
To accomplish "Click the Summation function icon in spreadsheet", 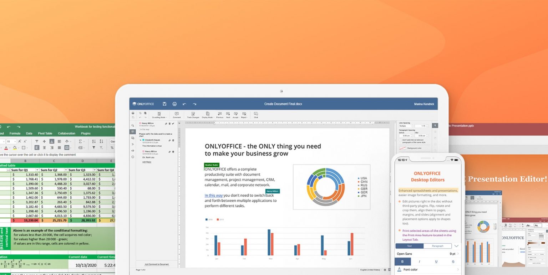I will coord(80,141).
